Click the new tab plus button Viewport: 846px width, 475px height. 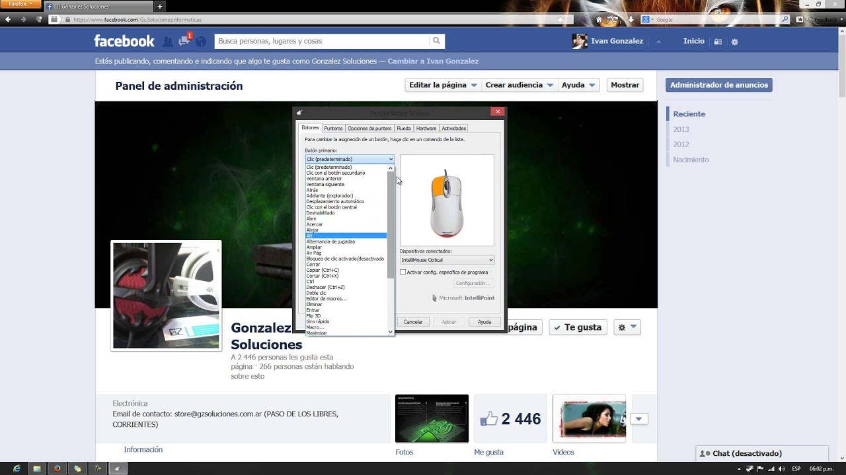pyautogui.click(x=160, y=7)
